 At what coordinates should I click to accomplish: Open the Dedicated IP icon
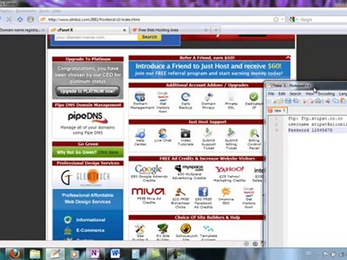[x=254, y=97]
